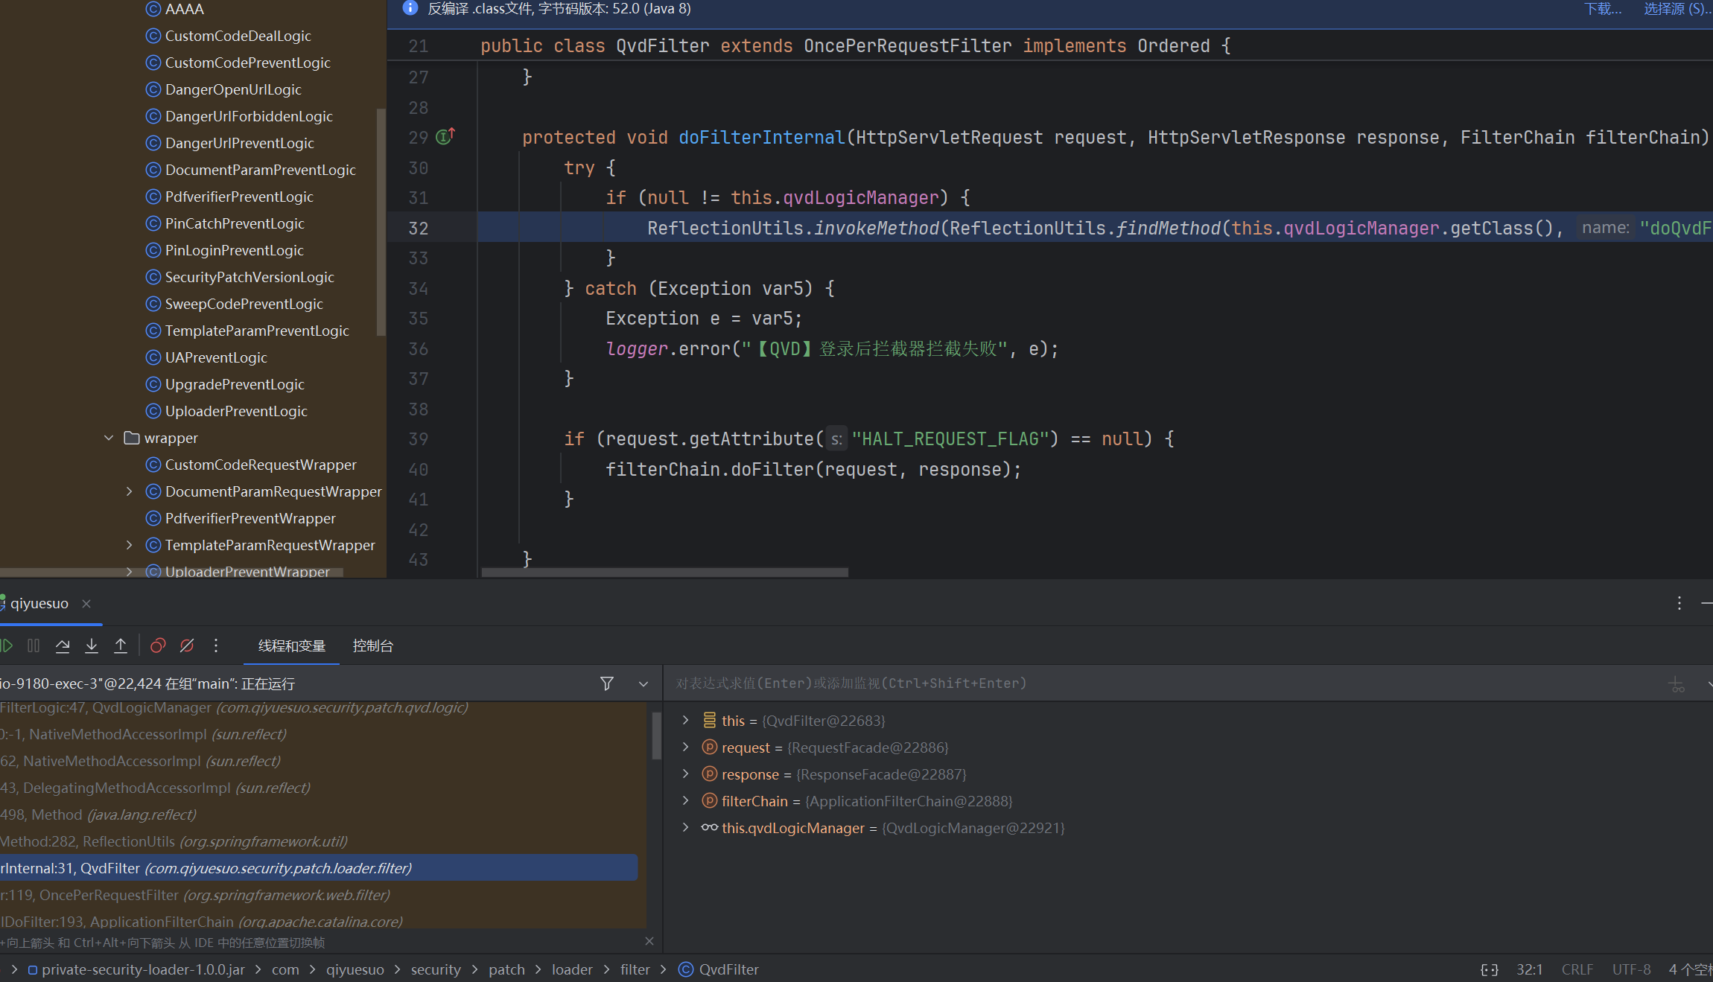Switch to the 控制台 console tab
The width and height of the screenshot is (1713, 982).
point(372,645)
